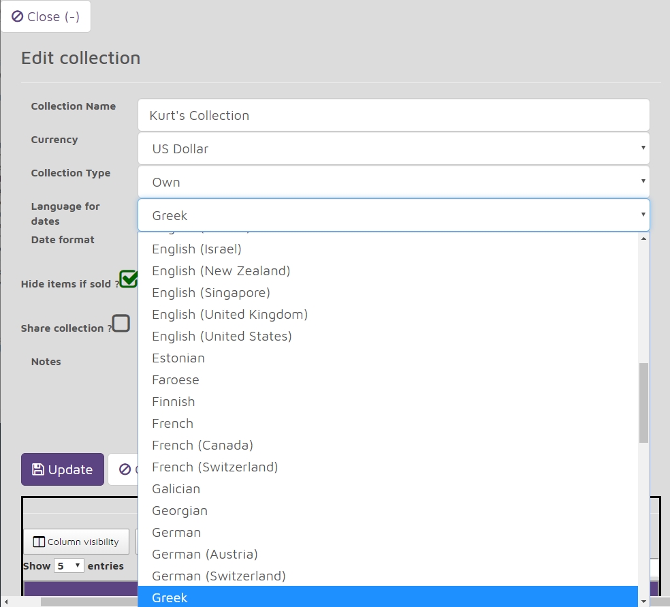Open the Collection Type dropdown showing Own

pyautogui.click(x=394, y=182)
